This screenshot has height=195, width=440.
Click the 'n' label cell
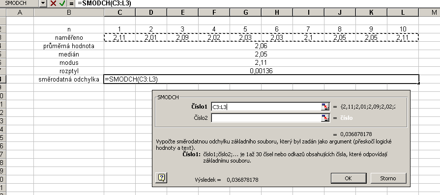point(69,29)
